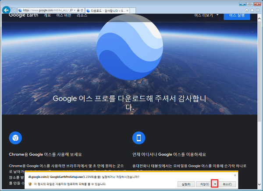Go to home page via house icon
The image size is (263, 191).
[x=246, y=10]
